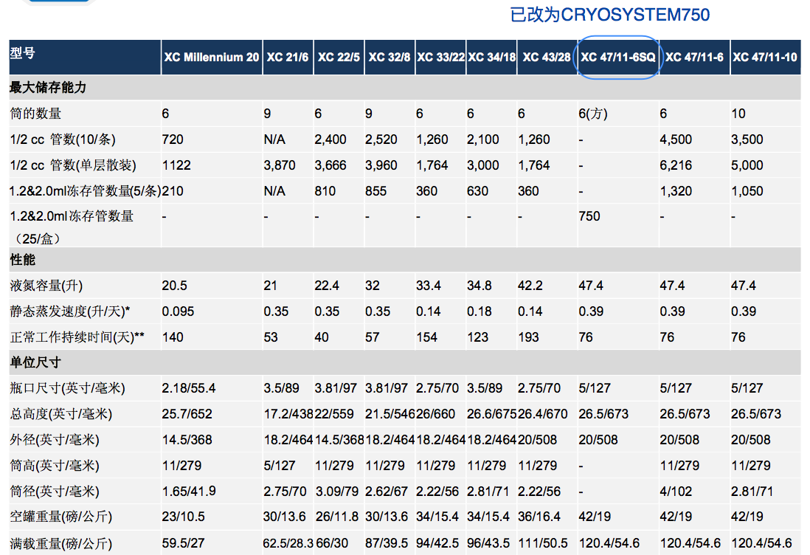Click the 型号 header cell
This screenshot has height=555, width=810.
coord(22,53)
